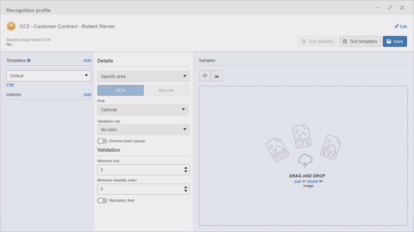The image size is (414, 232).
Task: Click the Minimum reliability index field
Action: pos(144,189)
